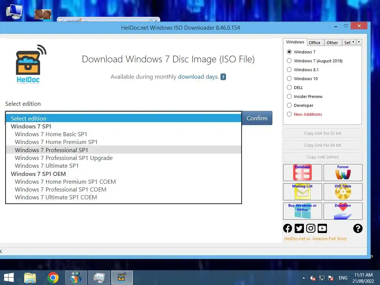
Task: Open the Windows Start button
Action: click(x=9, y=278)
